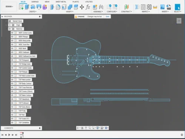185x139 pixels.
Task: Open timeline settings gear icon
Action: tap(182, 135)
